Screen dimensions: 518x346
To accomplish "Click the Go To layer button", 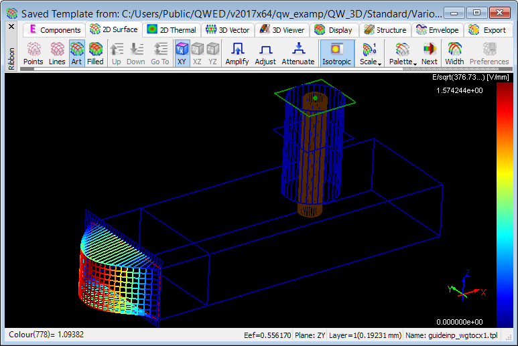I will (159, 54).
